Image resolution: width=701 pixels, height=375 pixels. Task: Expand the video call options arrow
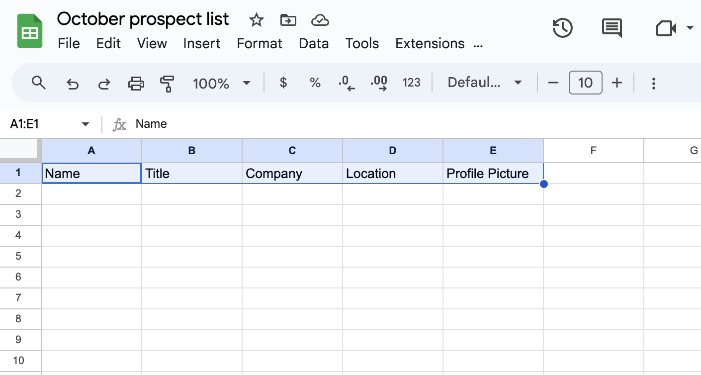[x=690, y=28]
